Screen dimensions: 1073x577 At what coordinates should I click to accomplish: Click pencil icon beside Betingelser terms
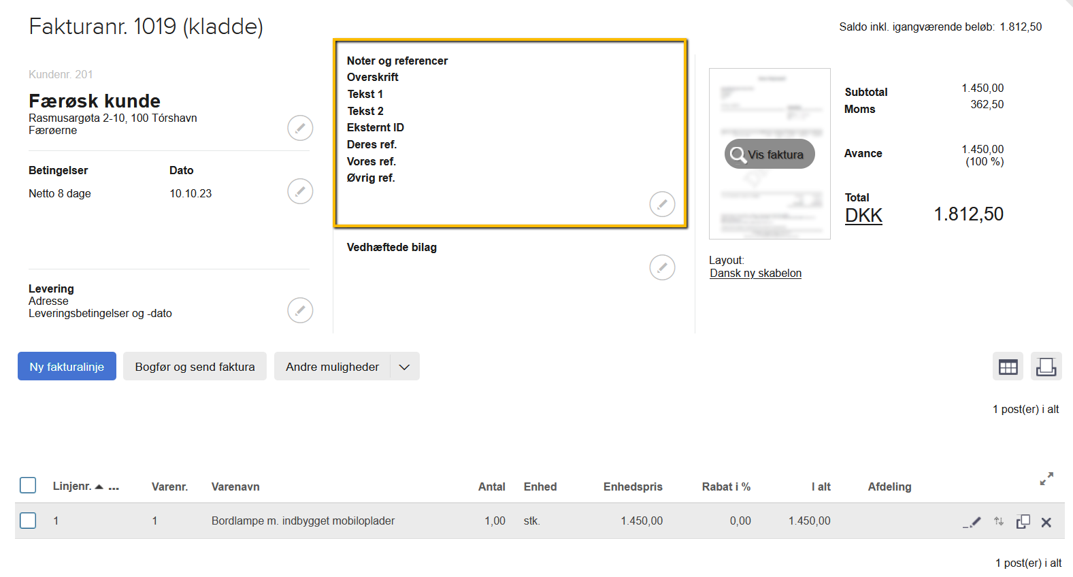coord(300,191)
